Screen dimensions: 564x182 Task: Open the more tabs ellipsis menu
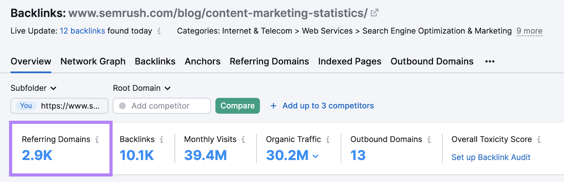490,61
